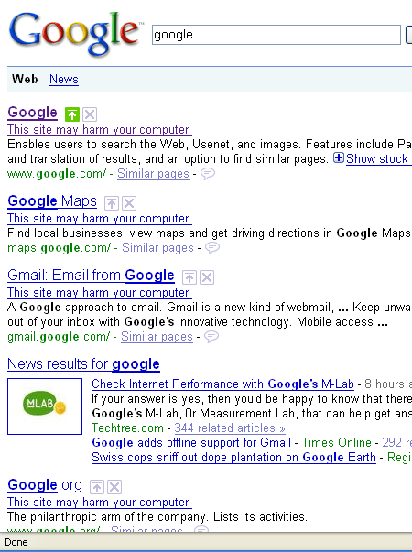Open Show stock link
This screenshot has height=552, width=412.
coord(379,158)
